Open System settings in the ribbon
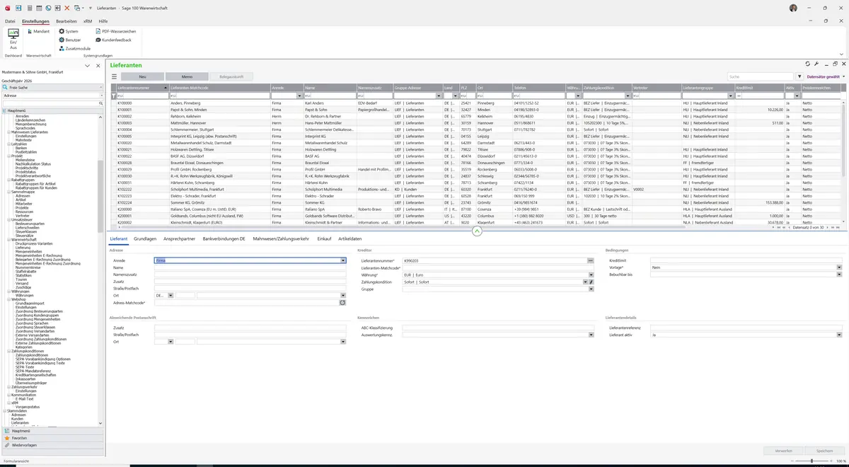849x467 pixels. (x=69, y=32)
